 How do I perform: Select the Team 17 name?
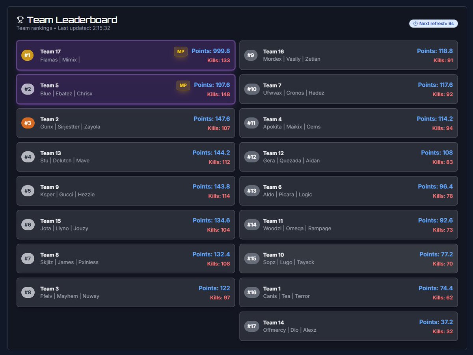[50, 52]
